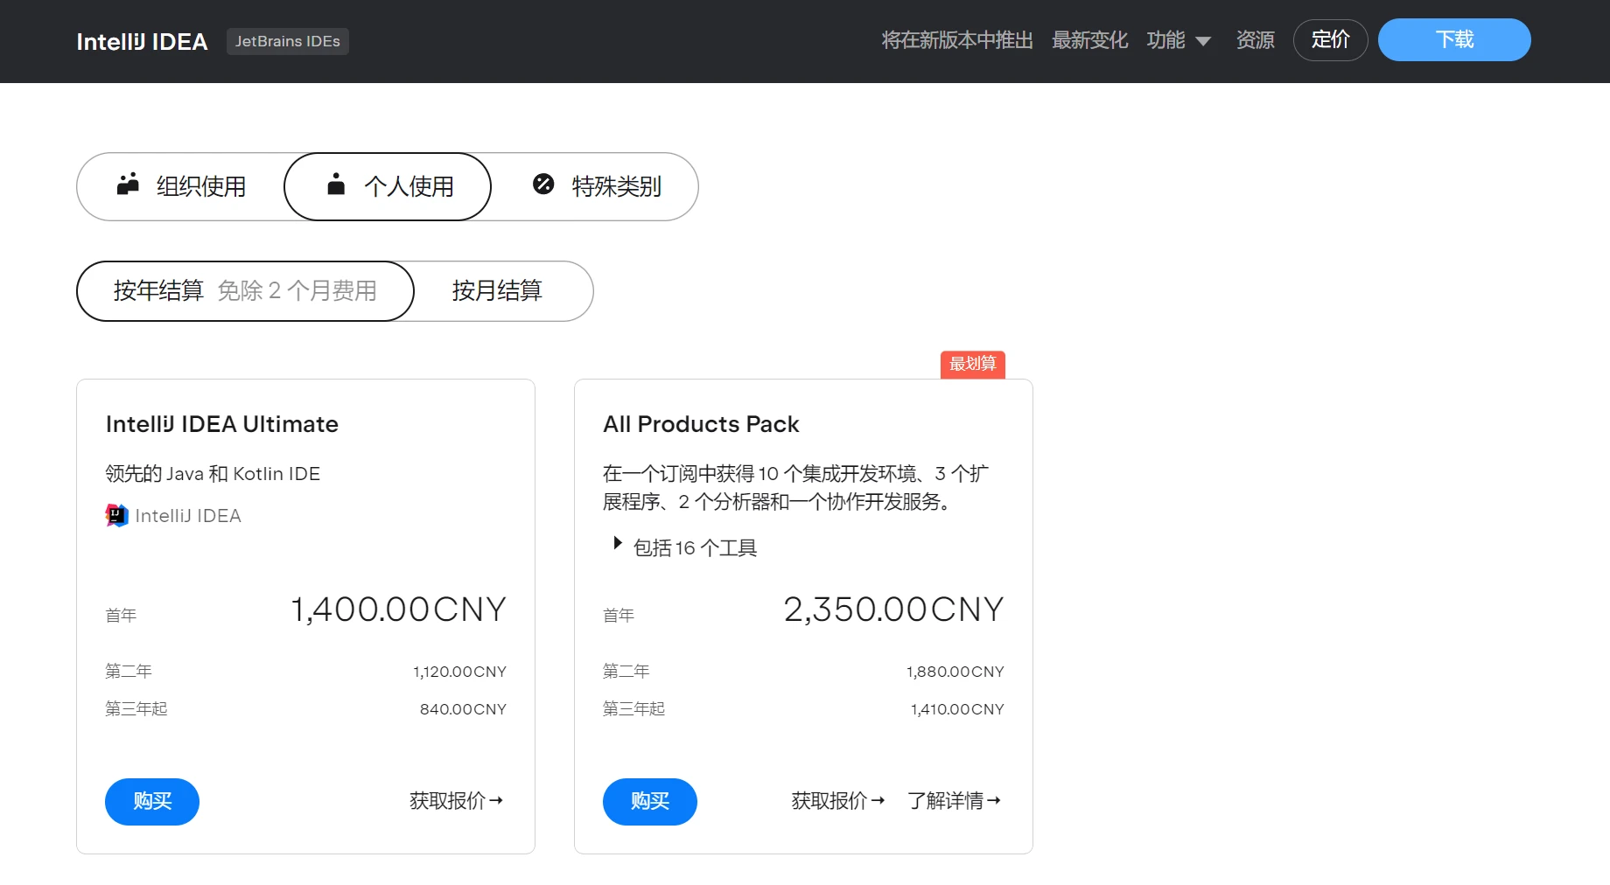1610x885 pixels.
Task: Open the JetBrains IDEs tag
Action: point(288,41)
